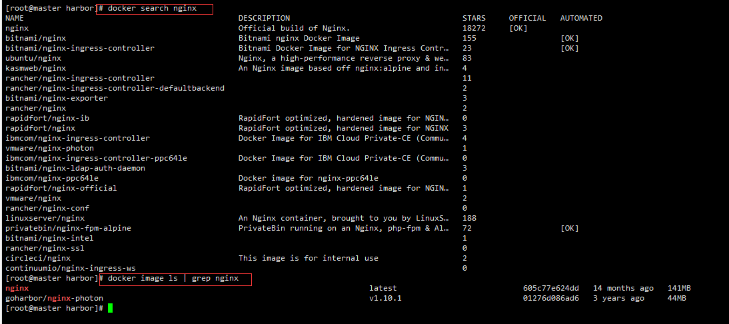The height and width of the screenshot is (324, 729).
Task: Select the rancher/nginx-conf entry
Action: pos(47,208)
